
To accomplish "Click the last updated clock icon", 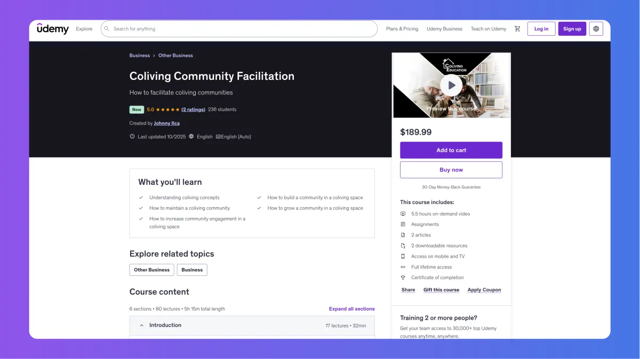I will tap(132, 136).
